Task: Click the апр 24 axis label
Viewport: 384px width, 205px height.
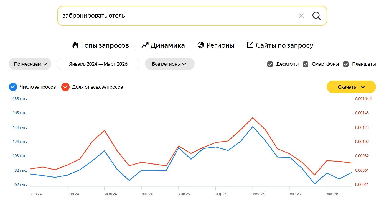Action: (x=73, y=194)
